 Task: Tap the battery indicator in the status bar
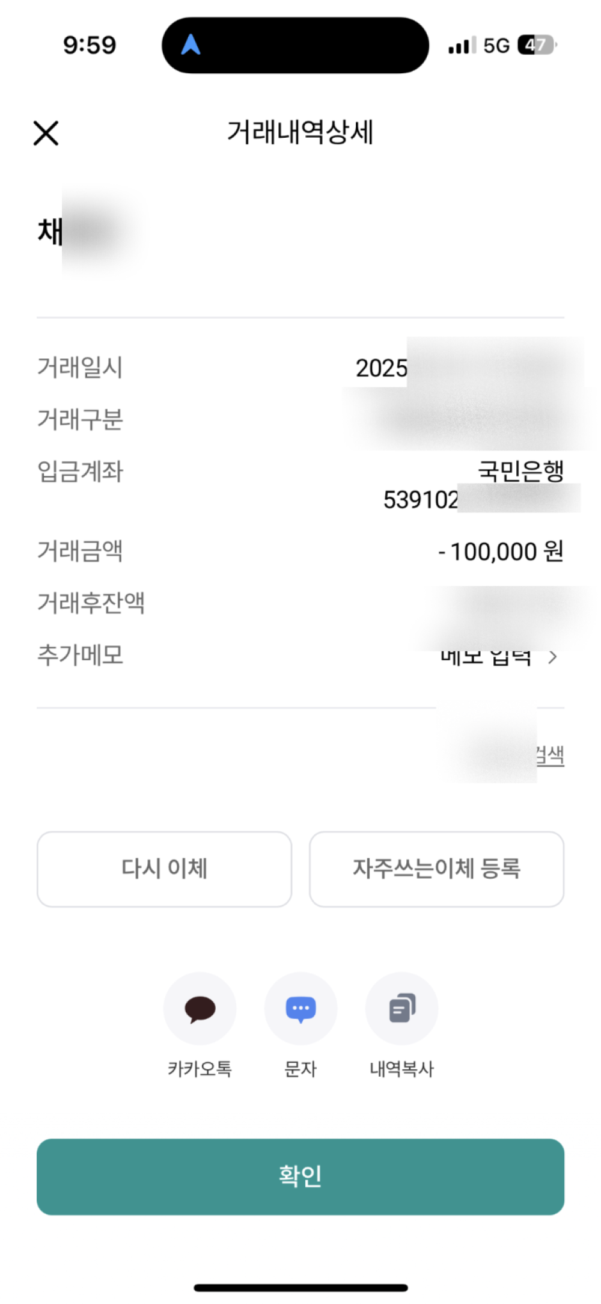(537, 45)
